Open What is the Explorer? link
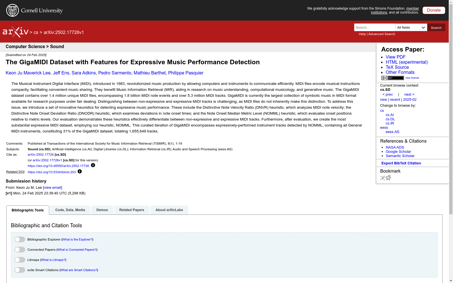Screen dimensions: 453x283 coord(77,239)
